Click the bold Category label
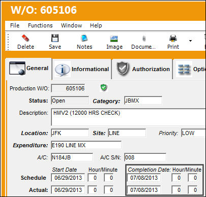The width and height of the screenshot is (206, 197). click(x=106, y=101)
